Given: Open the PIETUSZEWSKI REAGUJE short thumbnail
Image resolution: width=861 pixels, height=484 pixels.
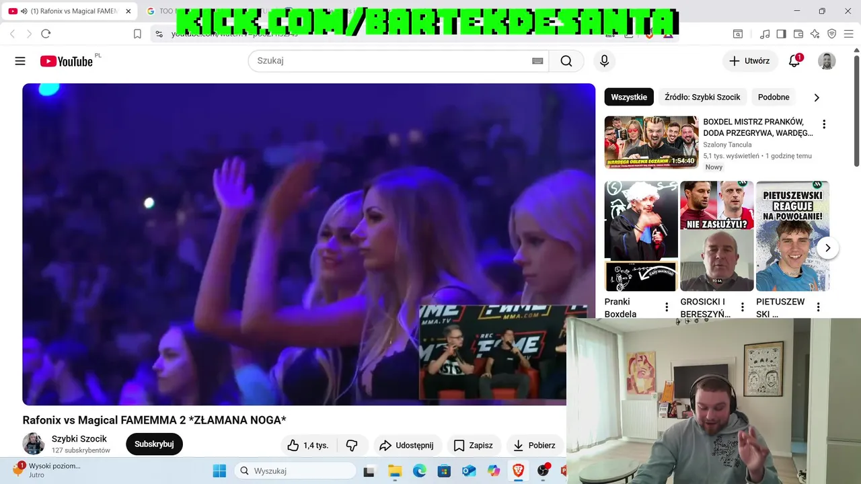Looking at the screenshot, I should coord(792,236).
